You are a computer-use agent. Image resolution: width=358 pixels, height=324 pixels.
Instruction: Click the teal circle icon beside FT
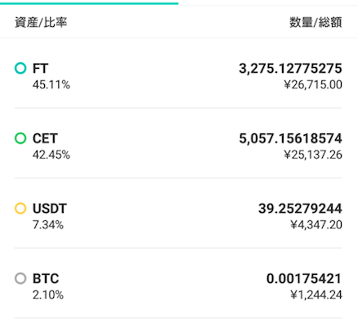pyautogui.click(x=20, y=68)
